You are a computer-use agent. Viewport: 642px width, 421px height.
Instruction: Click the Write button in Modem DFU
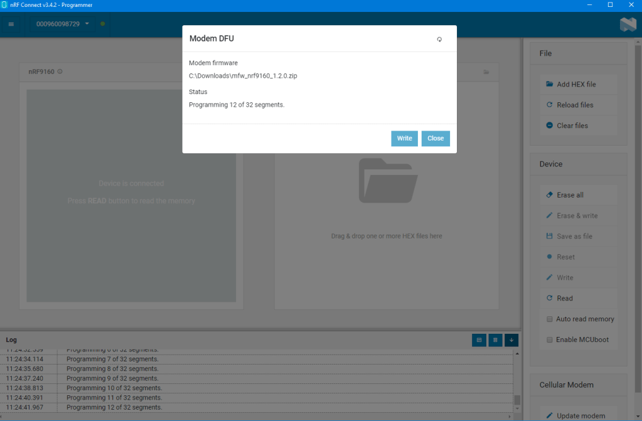(x=404, y=138)
